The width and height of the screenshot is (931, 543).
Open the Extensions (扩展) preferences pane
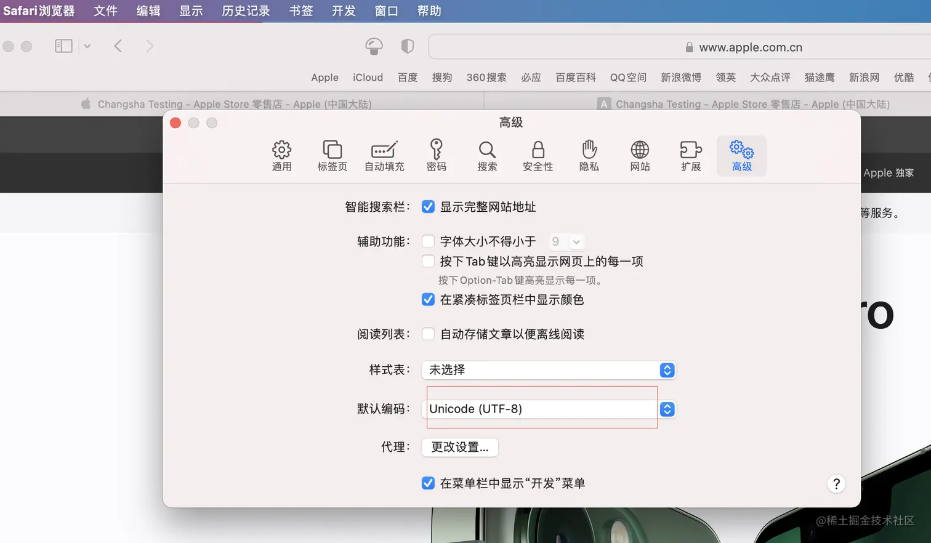[x=691, y=156]
